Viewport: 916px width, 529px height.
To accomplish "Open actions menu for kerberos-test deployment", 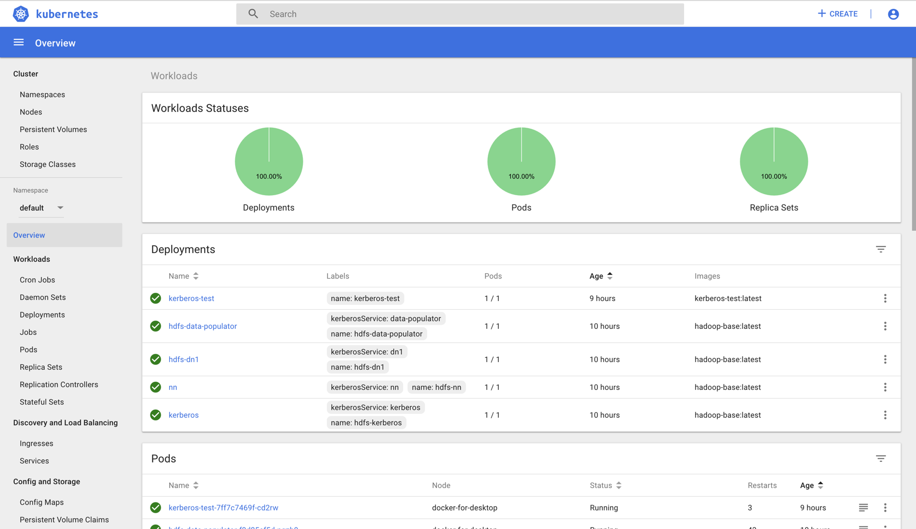I will 885,298.
